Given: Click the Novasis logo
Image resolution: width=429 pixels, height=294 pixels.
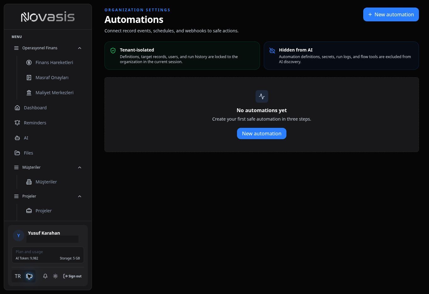Looking at the screenshot, I should (x=48, y=17).
